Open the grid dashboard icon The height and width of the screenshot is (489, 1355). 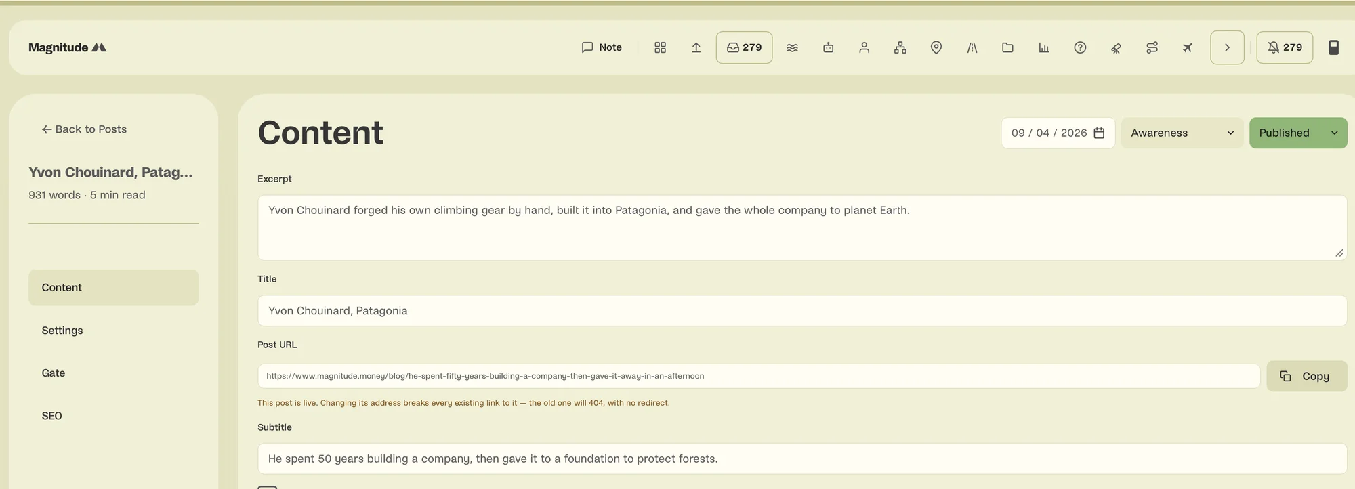pos(660,47)
